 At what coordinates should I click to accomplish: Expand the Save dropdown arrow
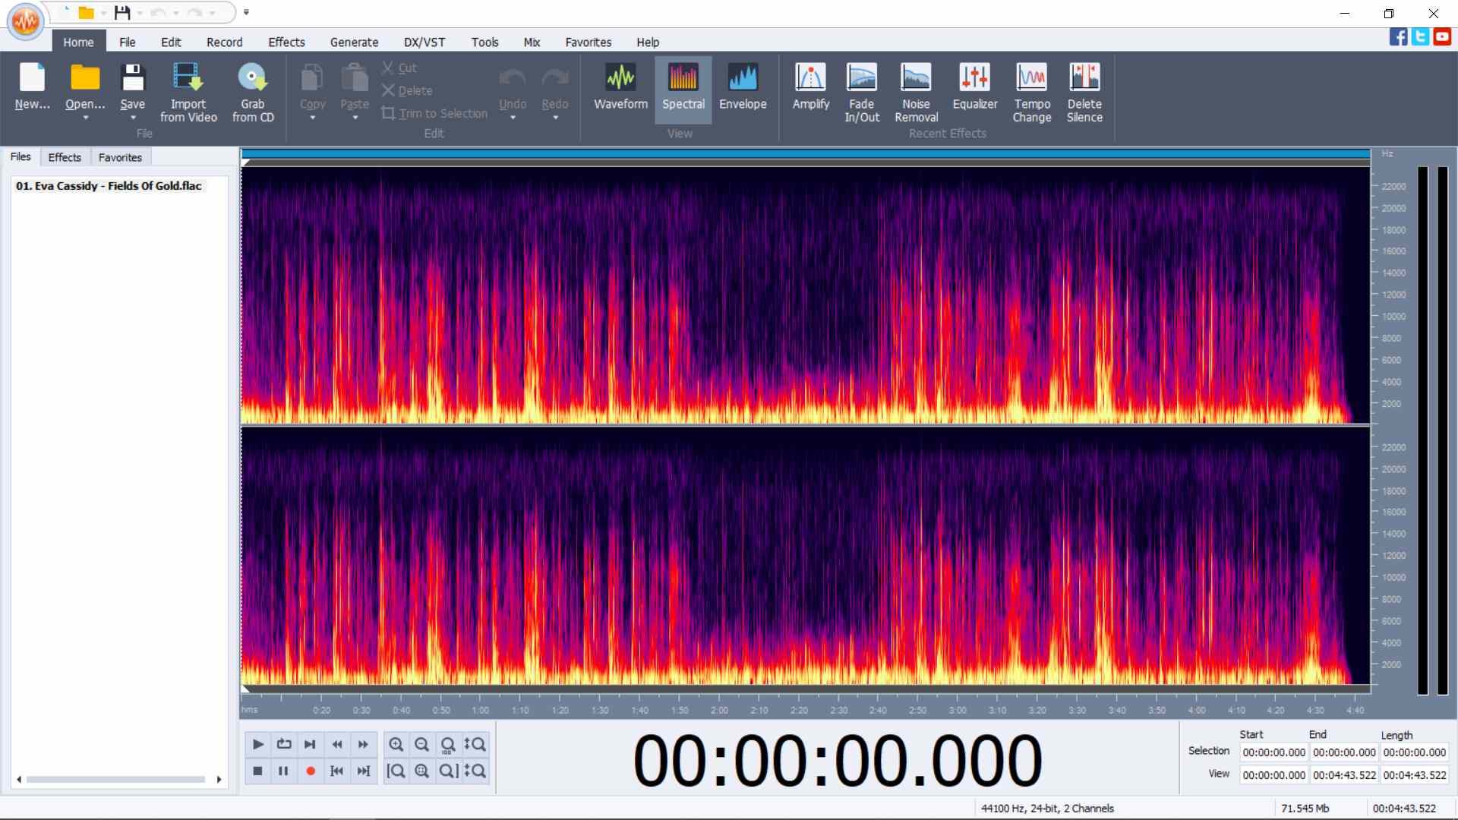pyautogui.click(x=133, y=118)
